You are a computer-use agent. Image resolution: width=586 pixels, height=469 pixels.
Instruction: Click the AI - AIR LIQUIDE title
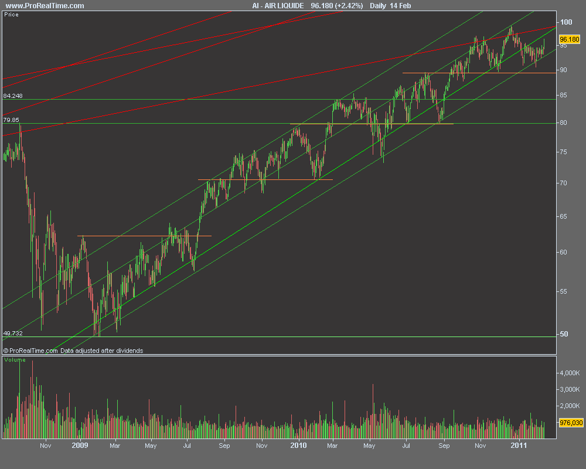278,6
